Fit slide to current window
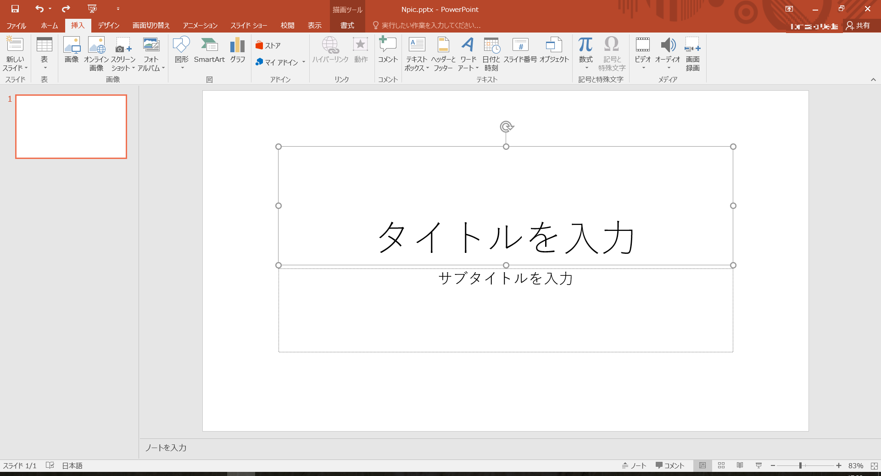 coord(874,465)
